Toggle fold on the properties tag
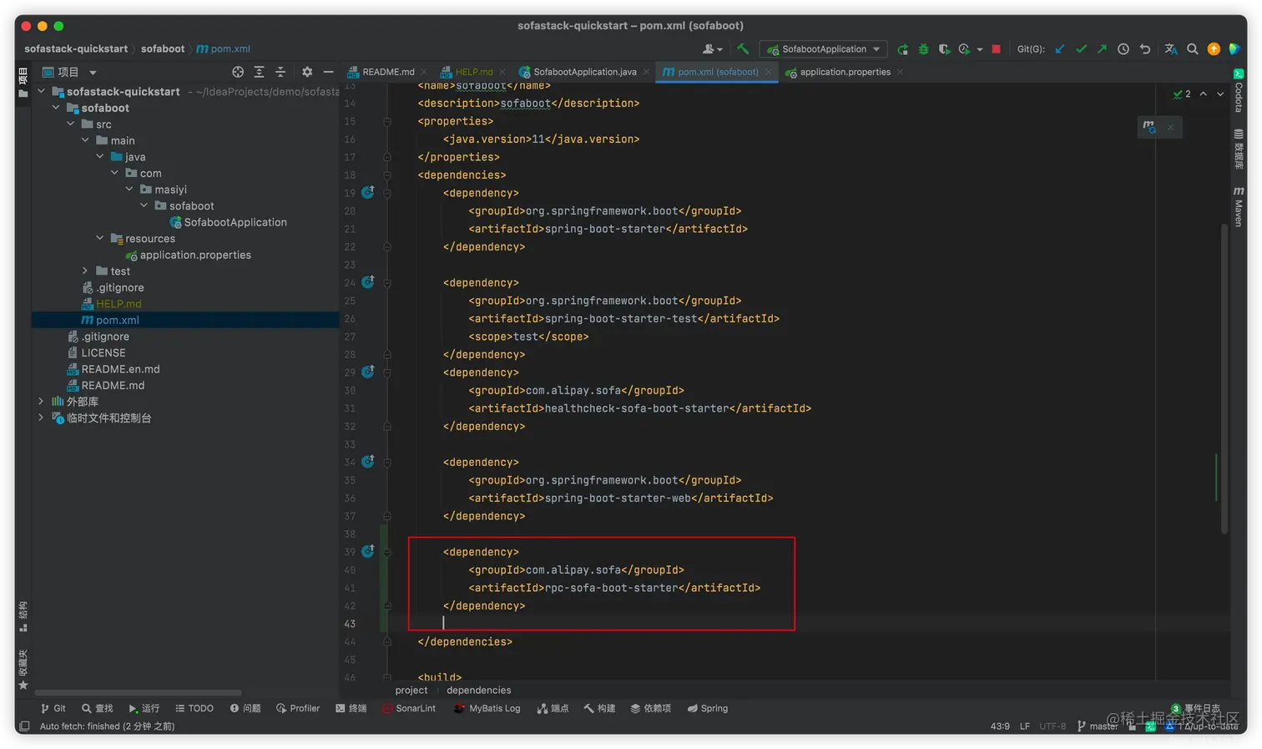The width and height of the screenshot is (1262, 749). (387, 122)
